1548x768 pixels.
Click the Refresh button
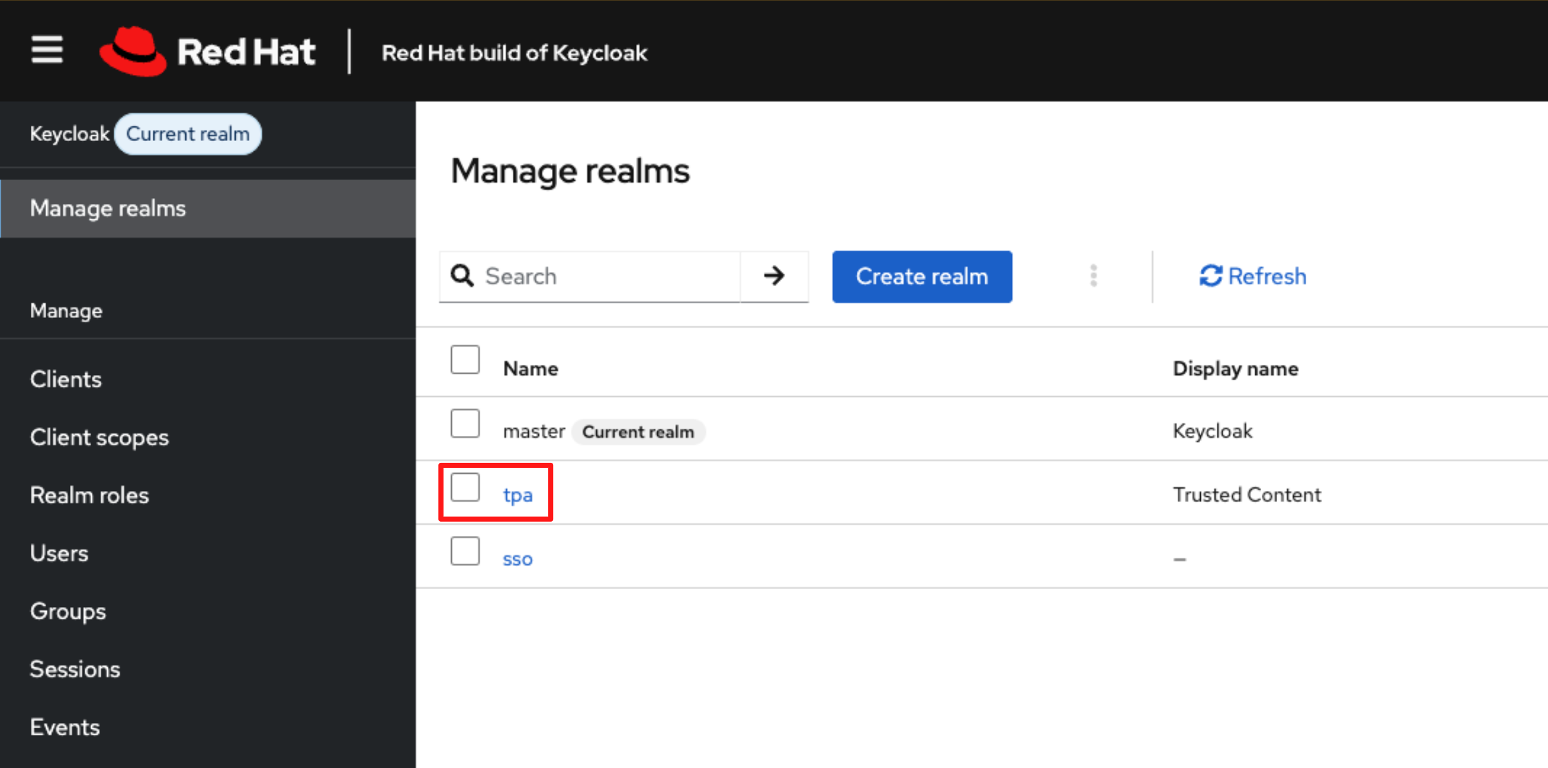point(1252,276)
